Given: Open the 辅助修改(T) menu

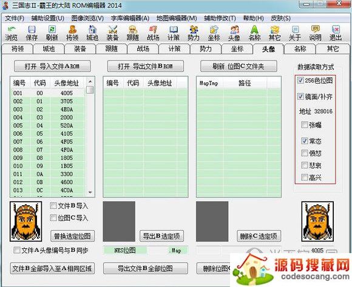Looking at the screenshot, I should (220, 18).
